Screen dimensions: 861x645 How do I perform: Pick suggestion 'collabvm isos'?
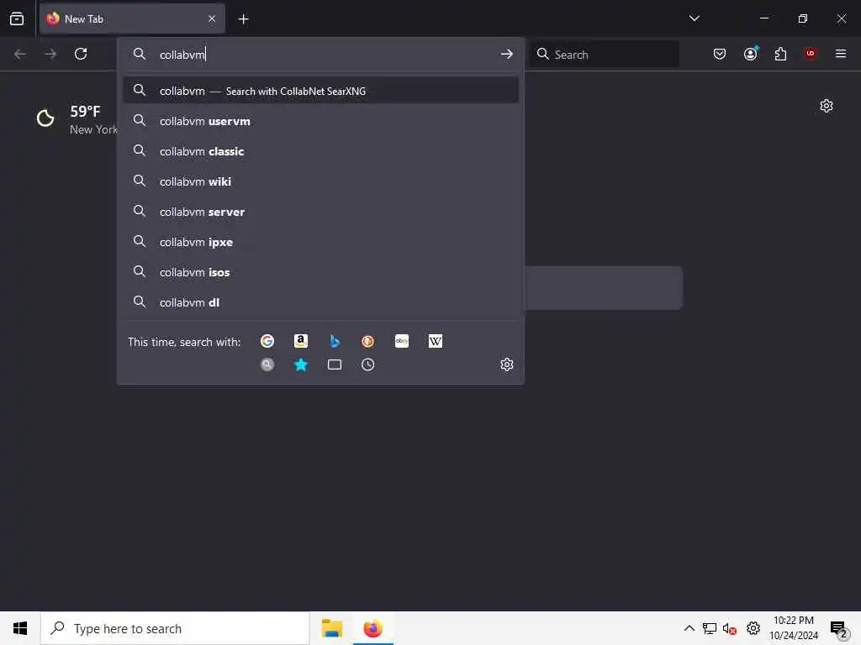(320, 272)
